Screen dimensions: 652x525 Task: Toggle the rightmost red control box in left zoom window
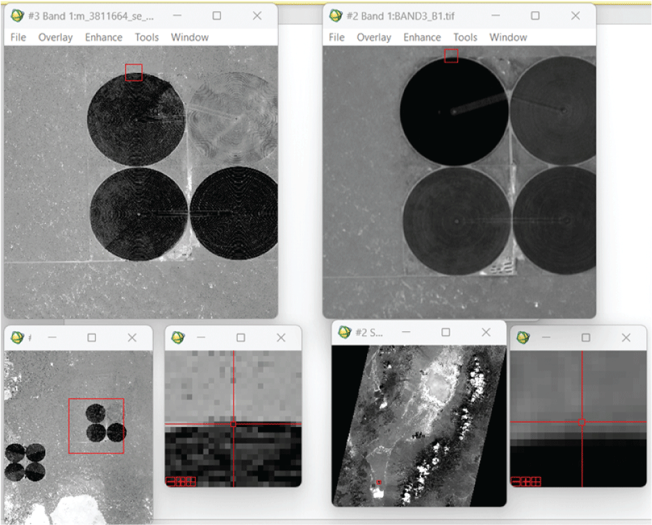[x=192, y=481]
